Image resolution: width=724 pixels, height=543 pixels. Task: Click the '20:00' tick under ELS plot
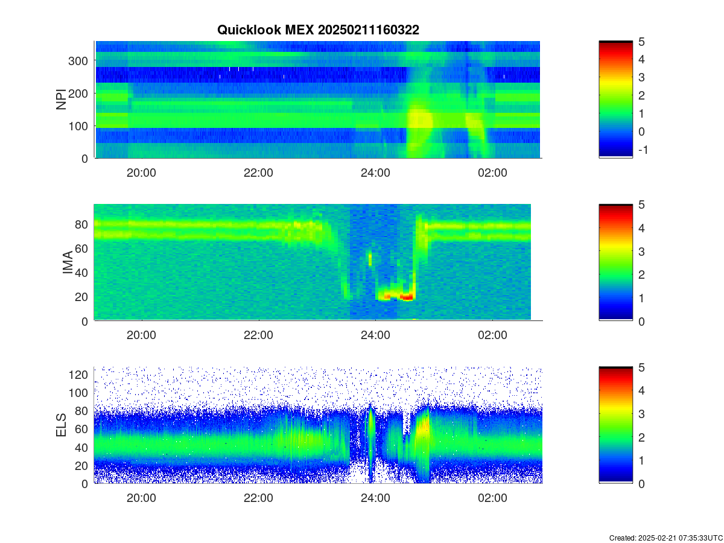pyautogui.click(x=142, y=498)
